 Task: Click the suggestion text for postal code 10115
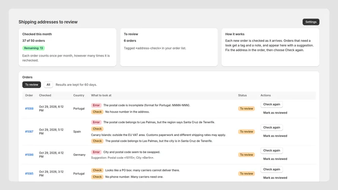[x=123, y=157]
